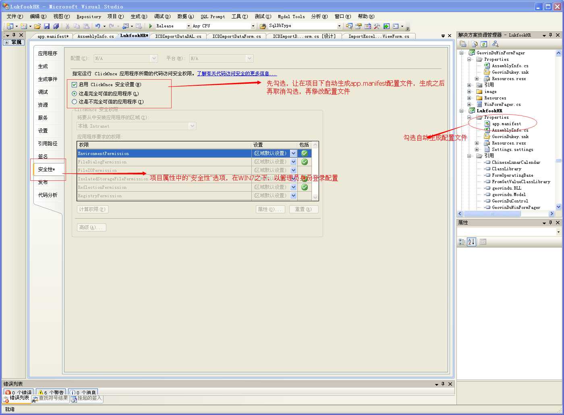Click the Redo arrow icon

[112, 26]
